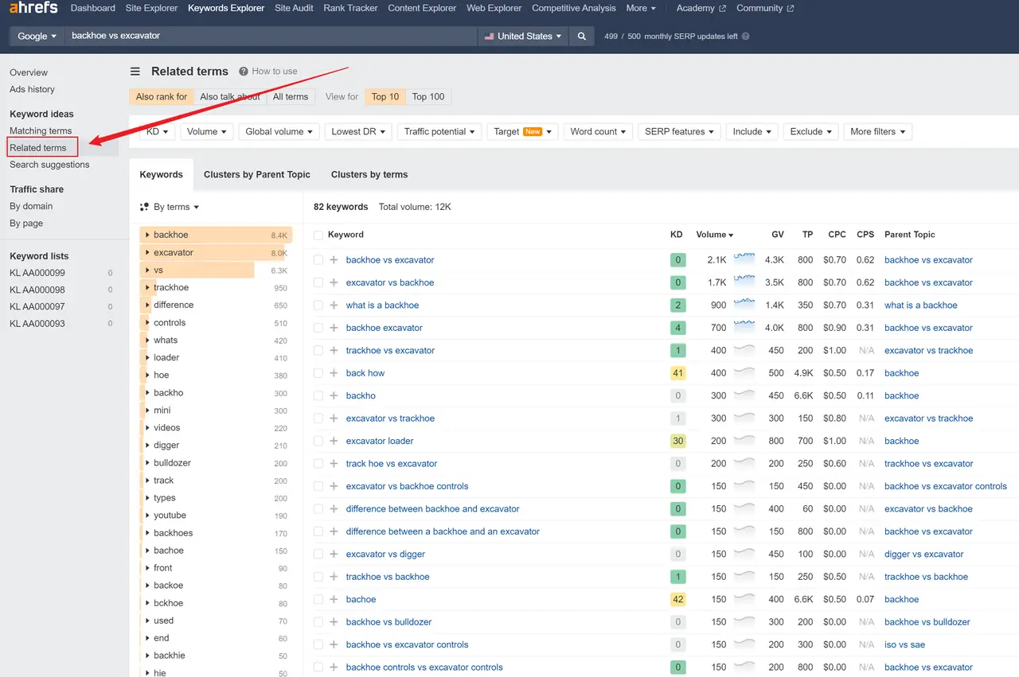The image size is (1019, 677).
Task: Open the hamburger menu beside Related terms
Action: 135,72
